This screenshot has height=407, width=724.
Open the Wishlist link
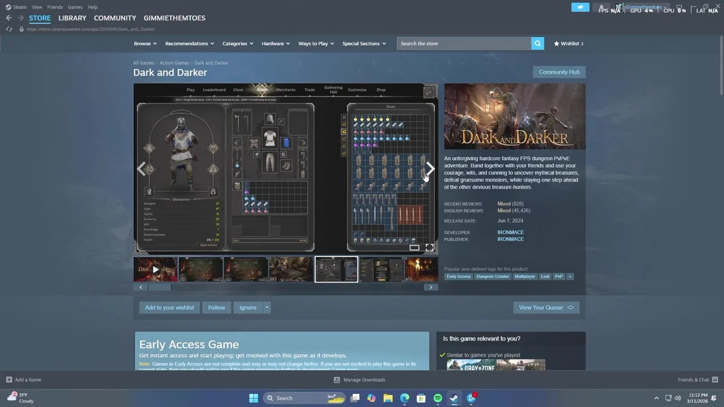[568, 44]
